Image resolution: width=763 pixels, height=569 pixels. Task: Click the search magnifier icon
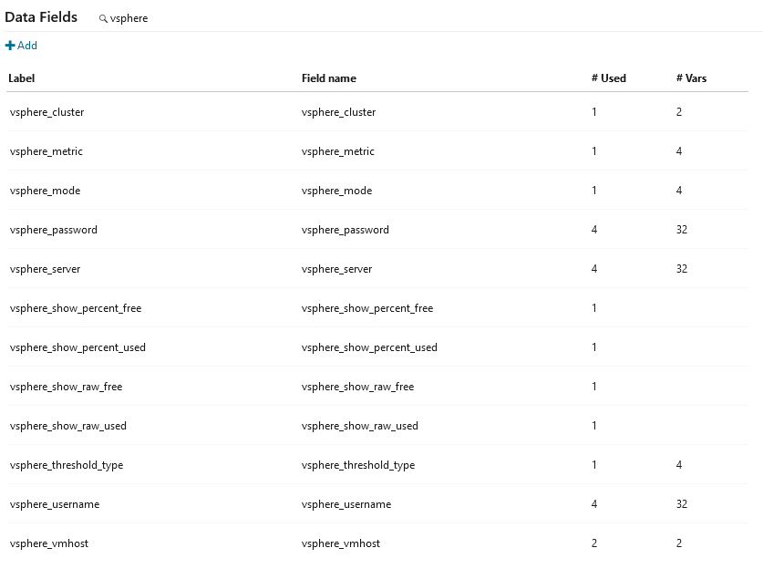coord(103,18)
